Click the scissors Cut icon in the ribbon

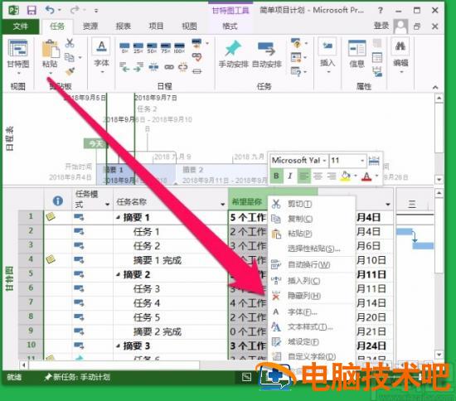(70, 43)
